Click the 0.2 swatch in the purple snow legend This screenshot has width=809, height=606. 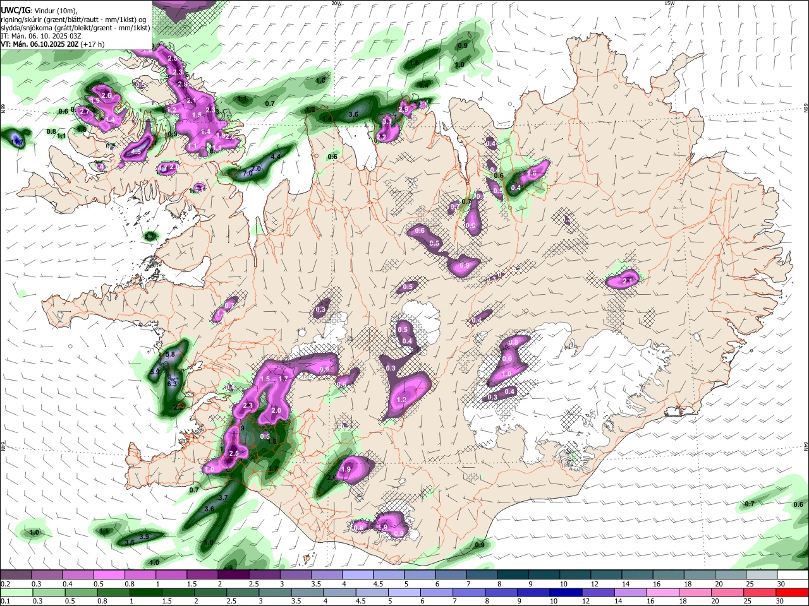coord(16,575)
